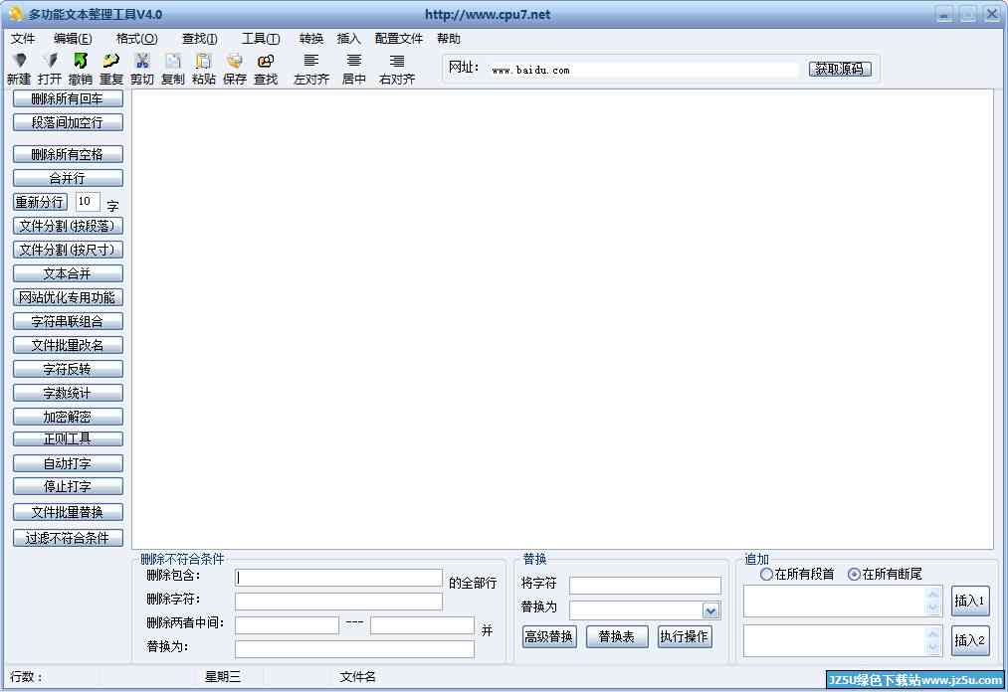Screen dimensions: 1008x692
Task: Click the 正则工具 button
Action: pos(68,438)
